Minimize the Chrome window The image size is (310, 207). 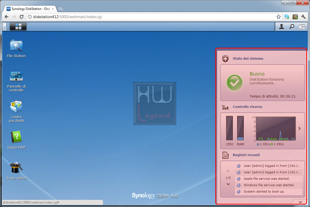[x=285, y=3]
